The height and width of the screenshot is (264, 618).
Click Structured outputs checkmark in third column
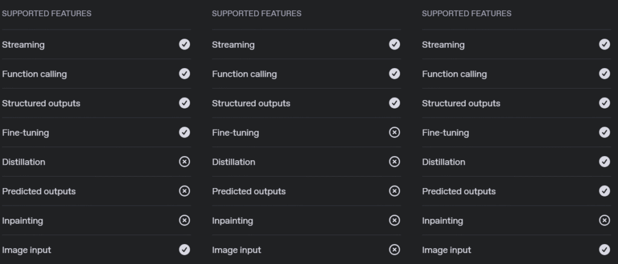[x=605, y=103]
